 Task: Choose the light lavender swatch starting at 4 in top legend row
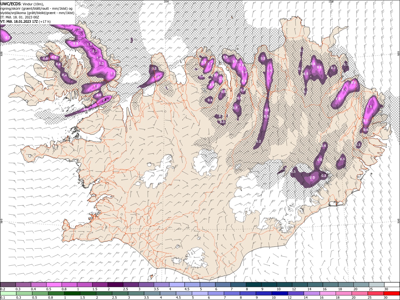point(177,285)
